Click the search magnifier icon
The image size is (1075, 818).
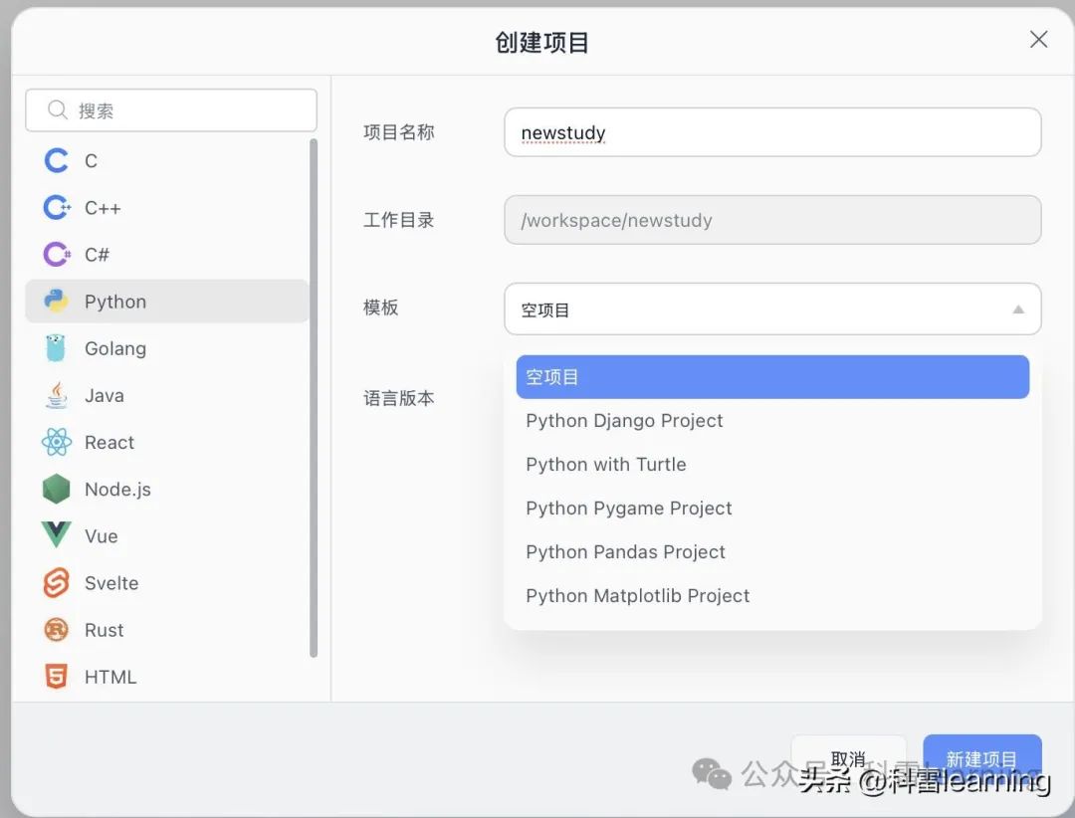coord(58,109)
